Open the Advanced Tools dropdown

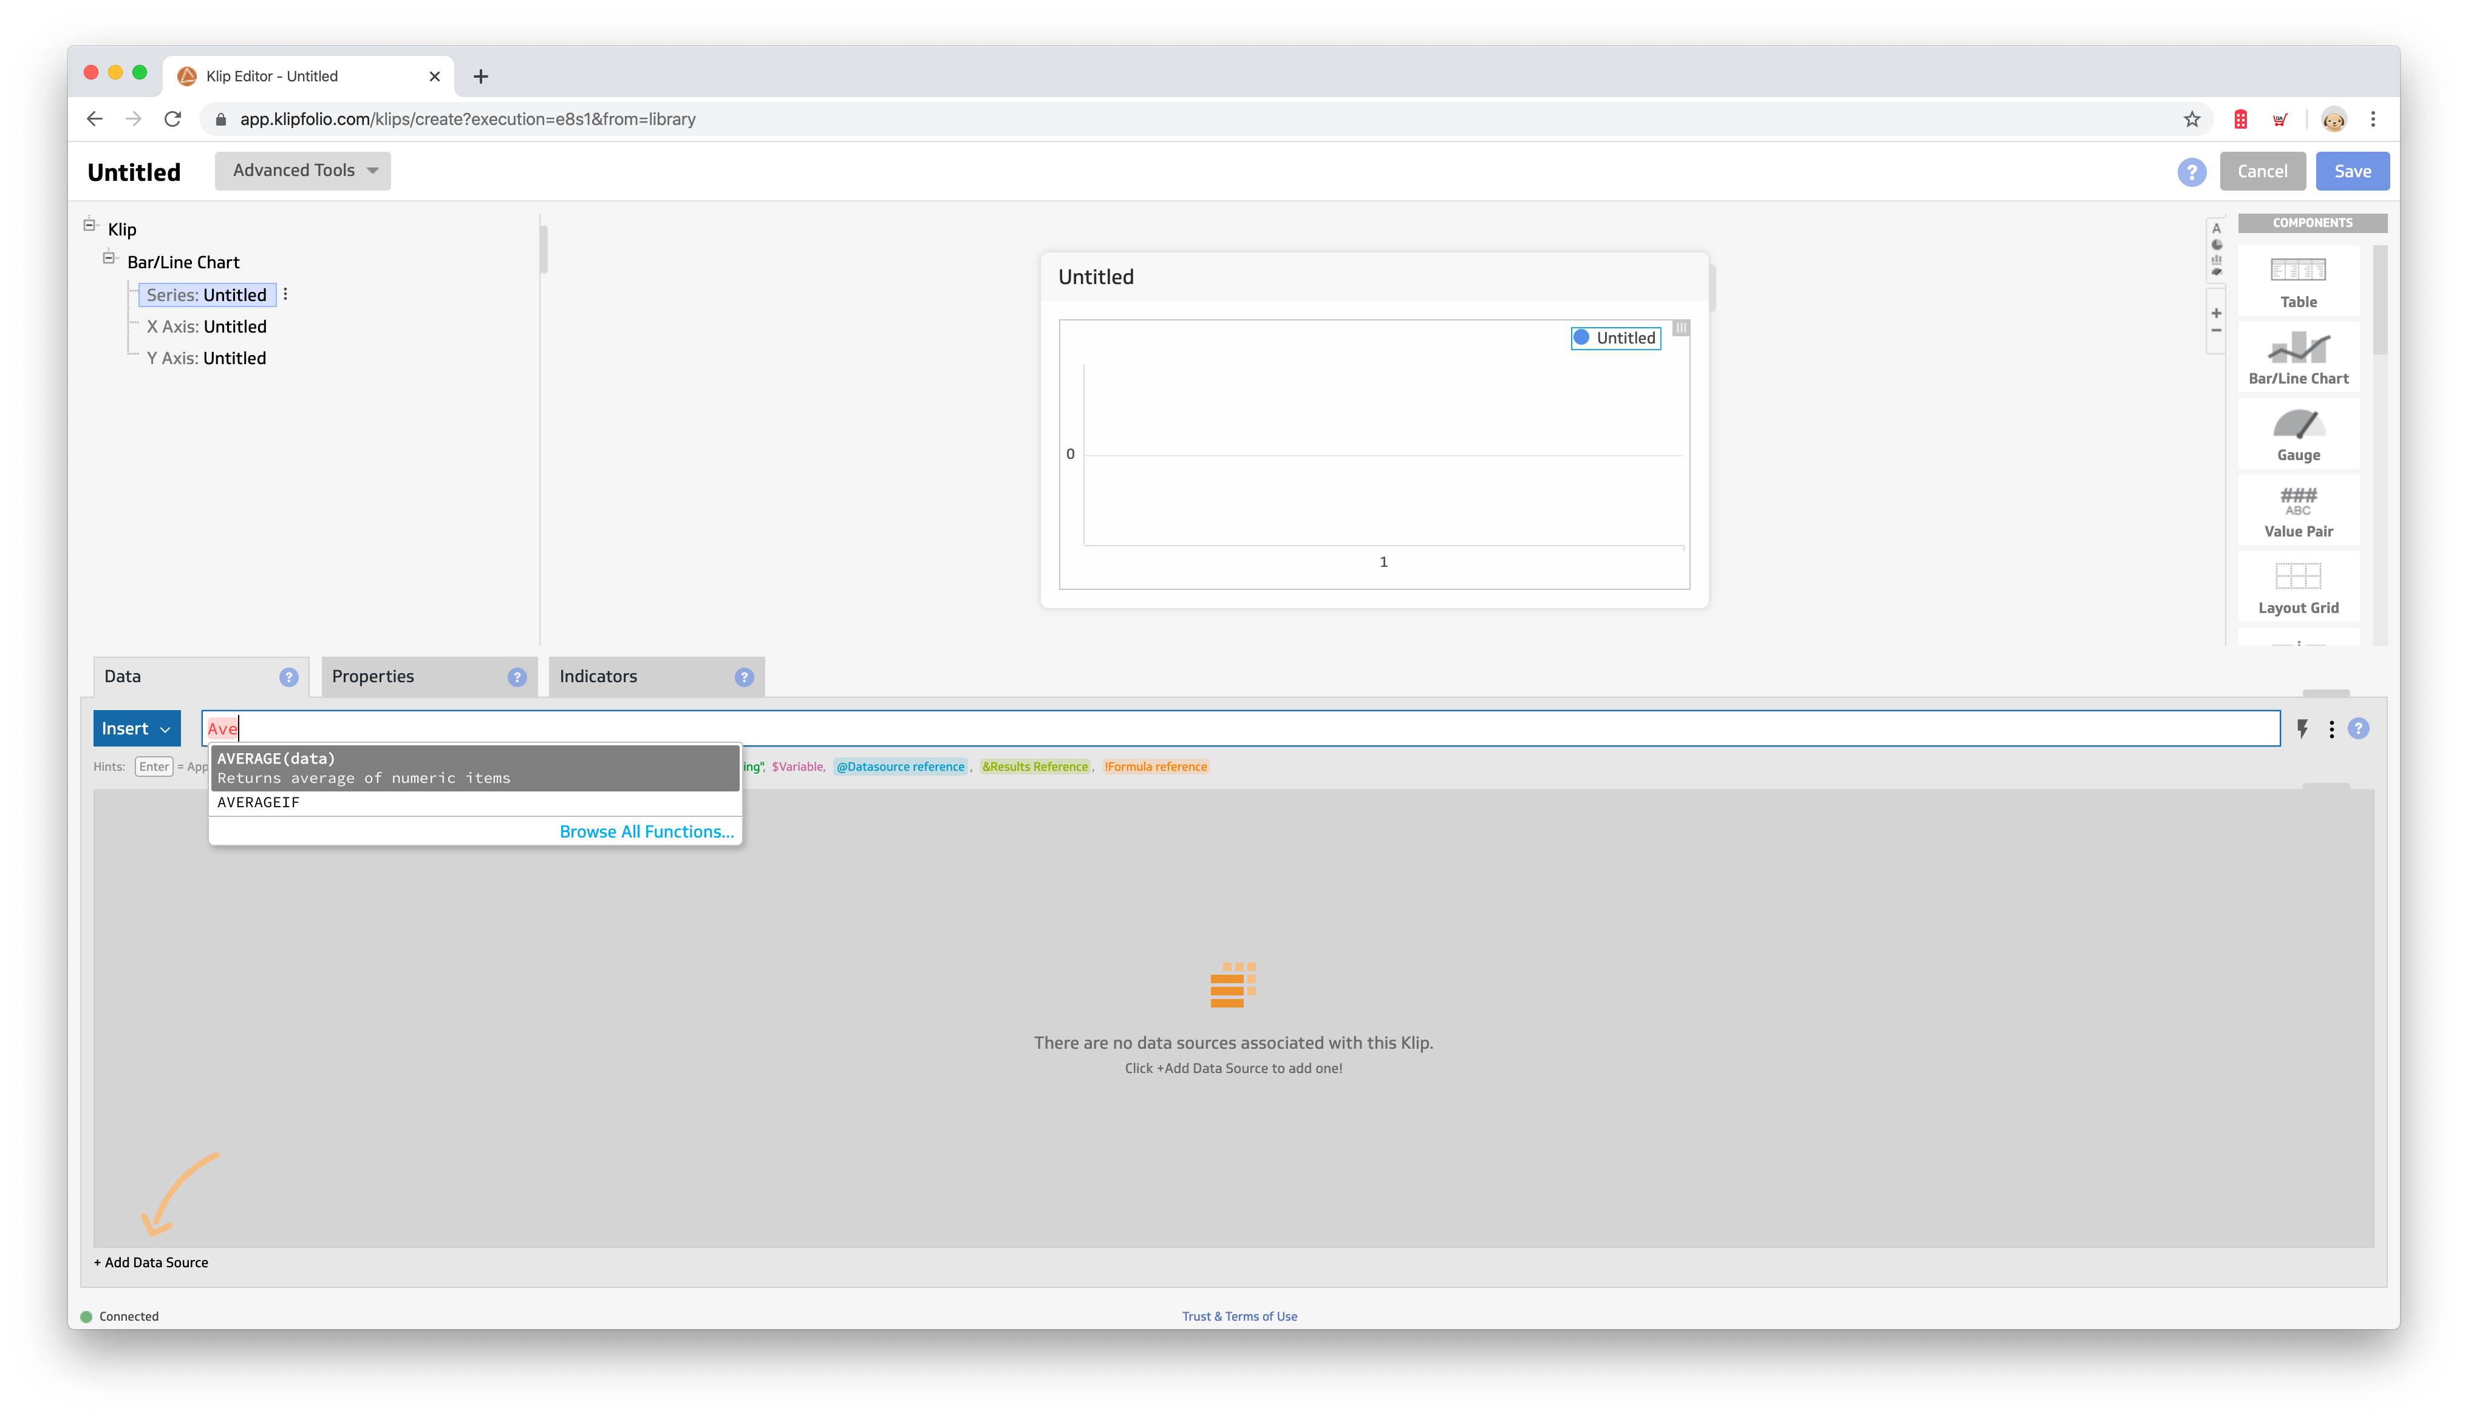click(x=302, y=171)
